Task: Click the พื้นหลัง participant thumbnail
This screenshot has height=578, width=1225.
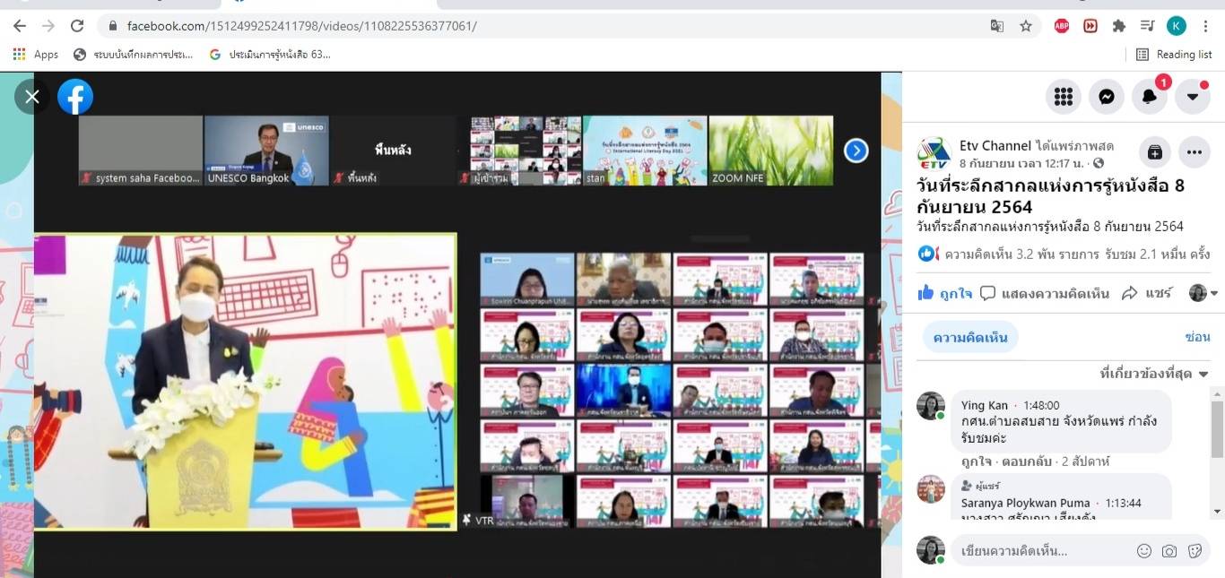Action: click(393, 151)
